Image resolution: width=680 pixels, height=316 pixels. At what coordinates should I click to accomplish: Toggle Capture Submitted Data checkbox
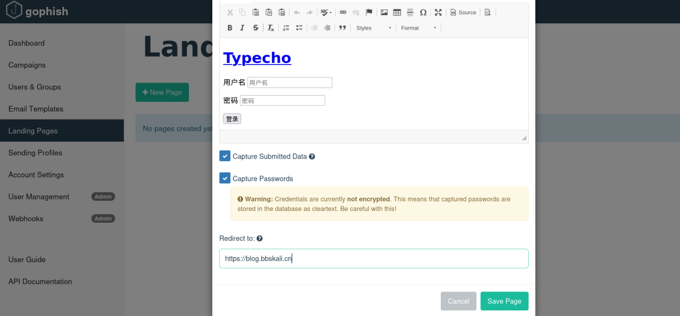tap(225, 156)
